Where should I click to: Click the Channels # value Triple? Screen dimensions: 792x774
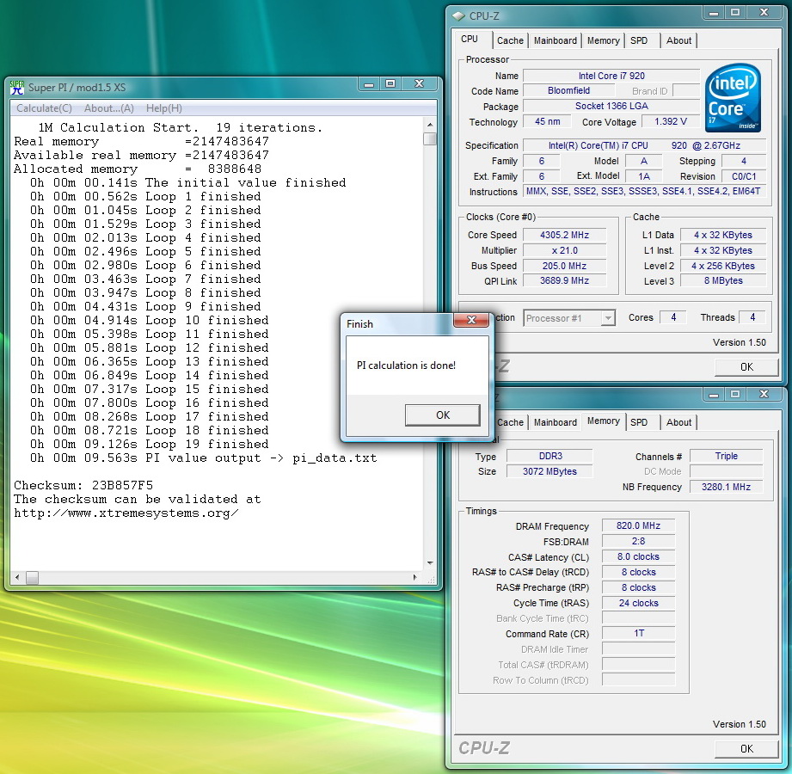click(727, 456)
